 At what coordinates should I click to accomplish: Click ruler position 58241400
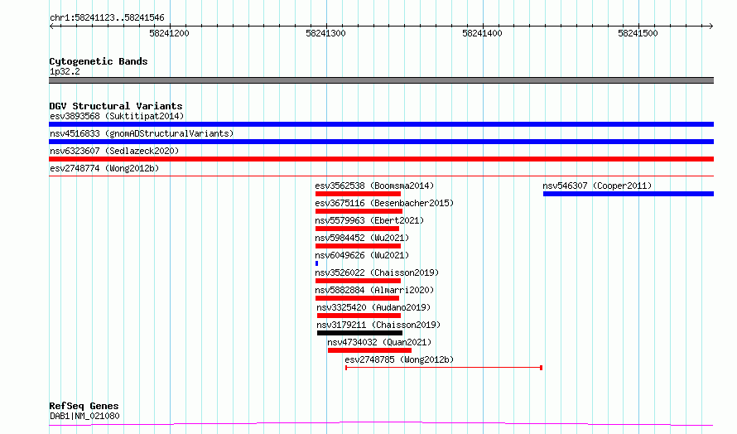[x=482, y=33]
